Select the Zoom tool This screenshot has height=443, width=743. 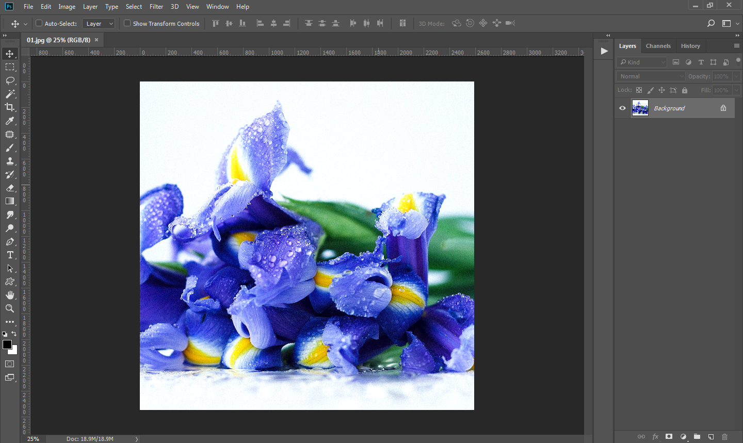(x=10, y=308)
